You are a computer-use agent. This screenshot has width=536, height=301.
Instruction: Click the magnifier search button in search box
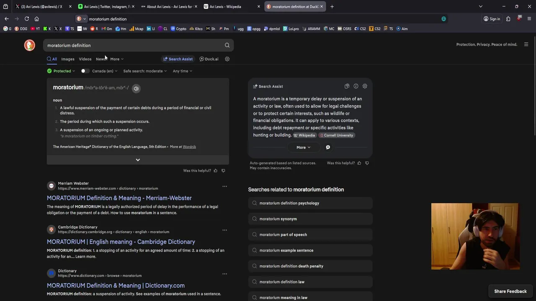point(227,45)
